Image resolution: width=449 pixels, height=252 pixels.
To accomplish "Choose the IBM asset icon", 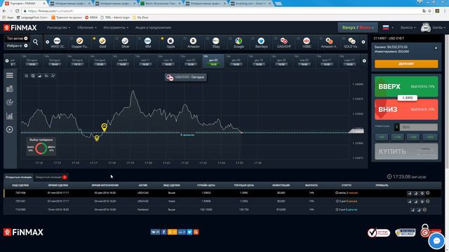I will click(x=148, y=41).
